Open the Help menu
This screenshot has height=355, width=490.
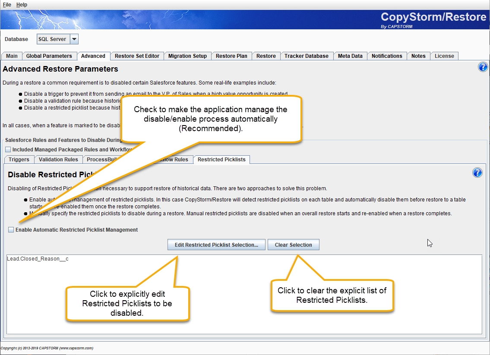click(x=22, y=5)
